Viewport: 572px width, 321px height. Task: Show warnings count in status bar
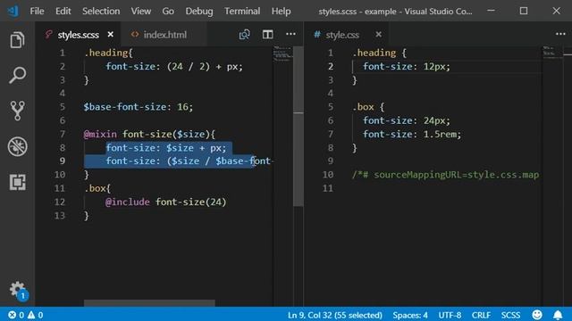point(36,315)
